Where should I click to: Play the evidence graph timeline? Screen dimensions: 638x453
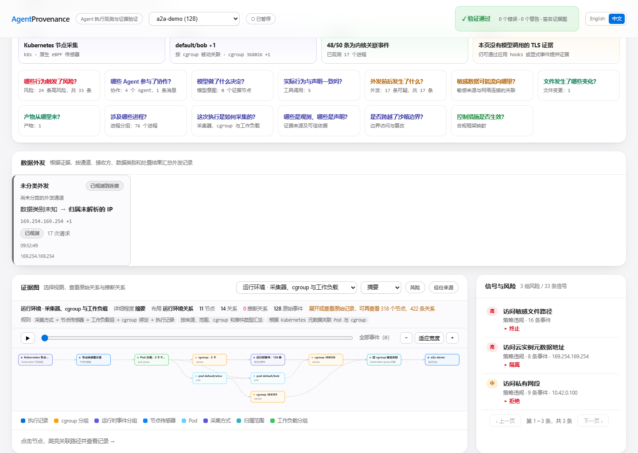(x=28, y=338)
